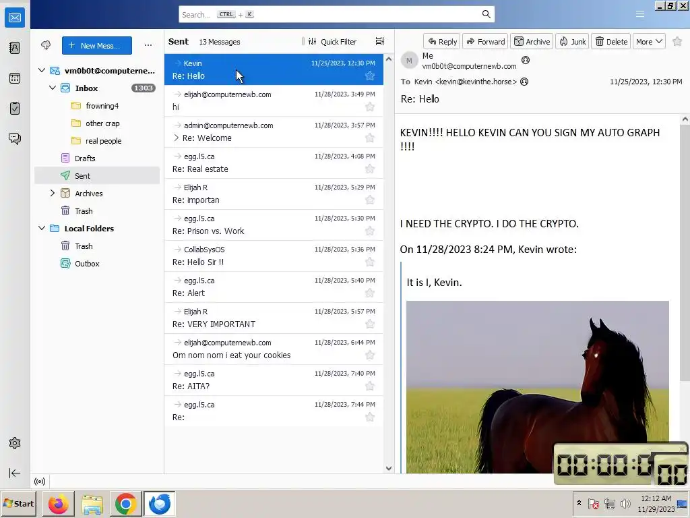This screenshot has width=690, height=518.
Task: Click the sender avatar M icon
Action: (x=409, y=61)
